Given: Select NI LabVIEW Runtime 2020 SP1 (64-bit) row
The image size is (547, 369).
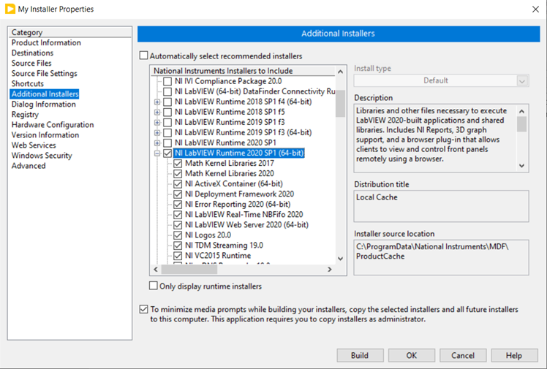Looking at the screenshot, I should point(239,153).
